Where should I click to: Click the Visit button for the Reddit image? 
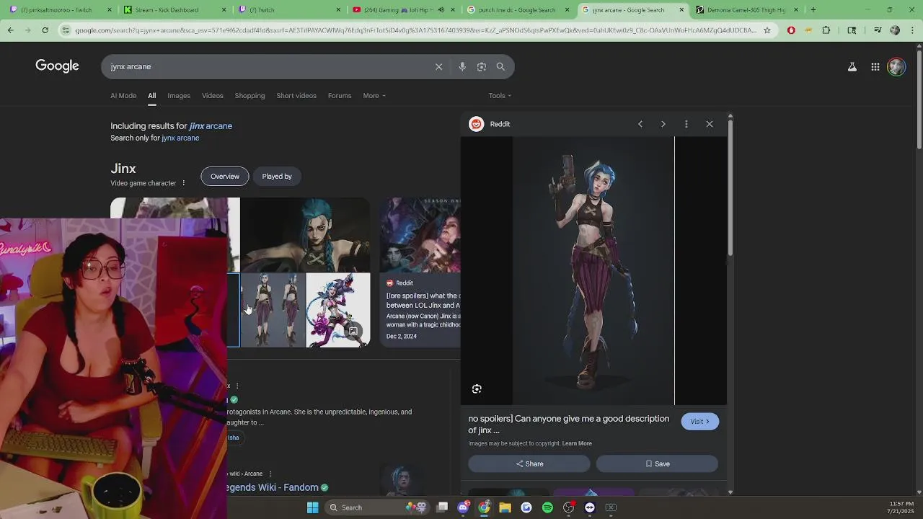point(699,422)
